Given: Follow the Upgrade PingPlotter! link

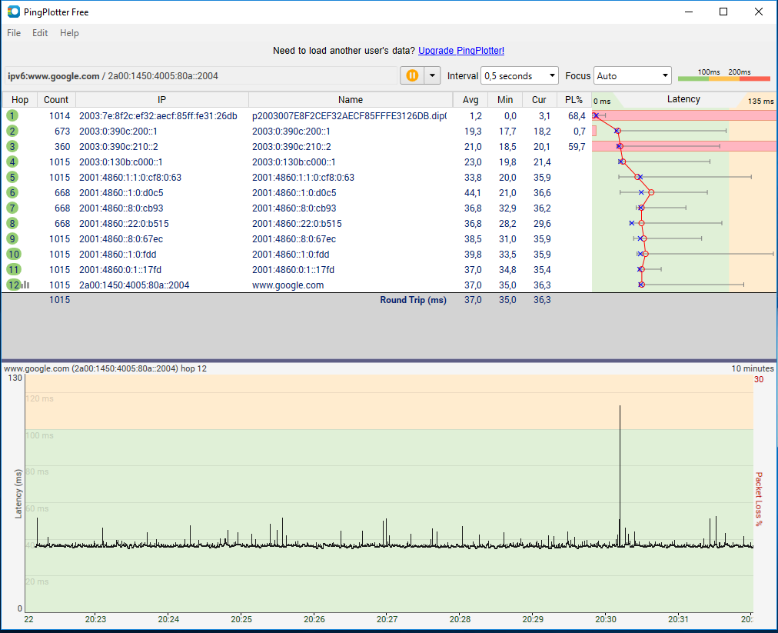Looking at the screenshot, I should (x=461, y=51).
